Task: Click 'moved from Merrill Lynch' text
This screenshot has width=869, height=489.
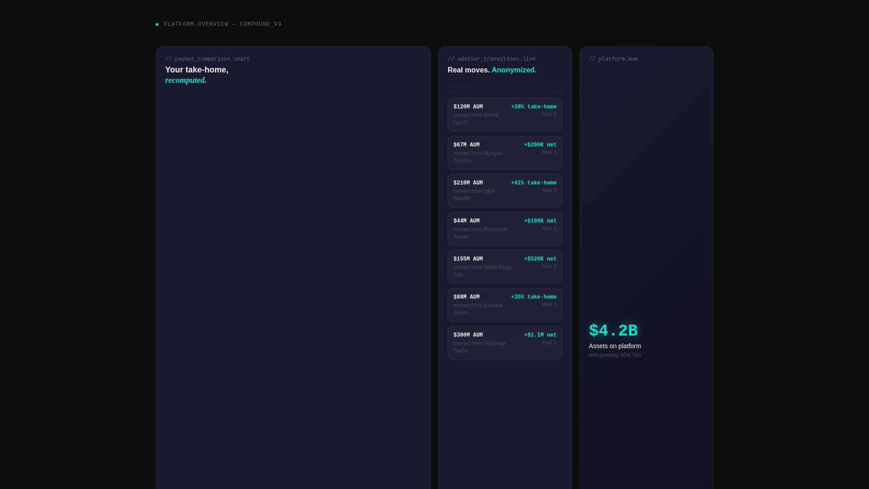Action: tap(476, 119)
